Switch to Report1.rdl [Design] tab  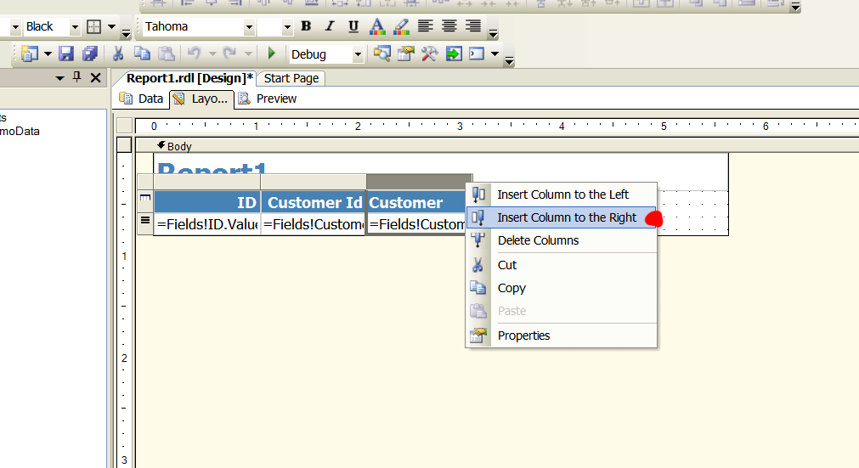tap(189, 78)
